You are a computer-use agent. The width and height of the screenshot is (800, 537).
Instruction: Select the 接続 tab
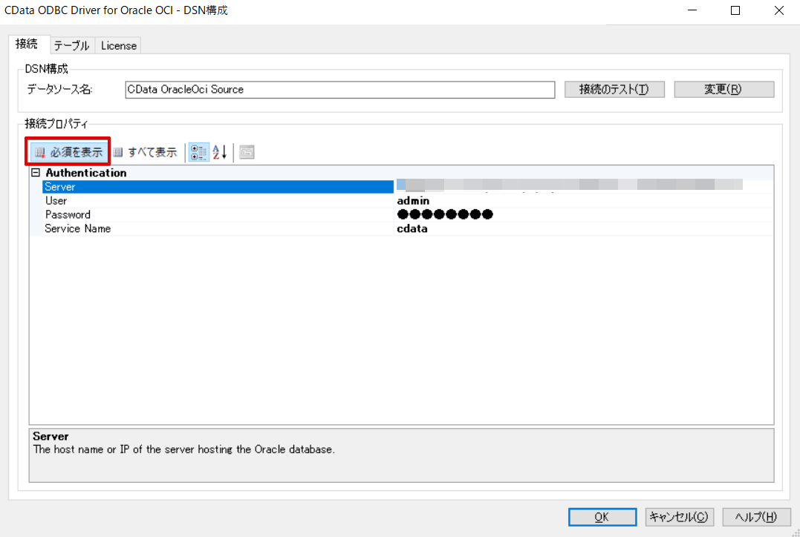[x=28, y=44]
